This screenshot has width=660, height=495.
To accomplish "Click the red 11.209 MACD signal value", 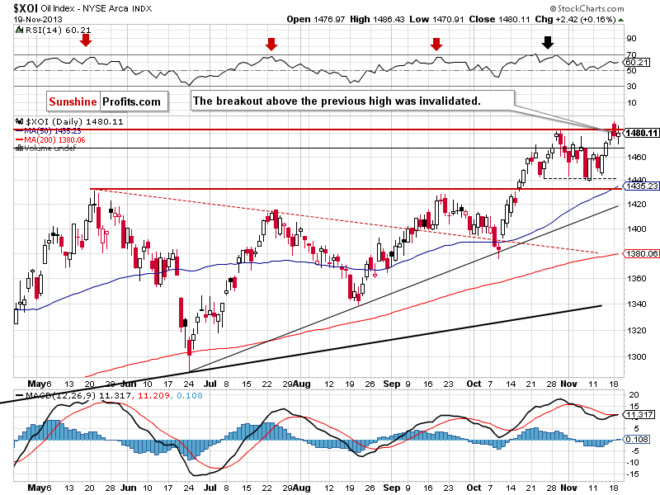I will 154,396.
